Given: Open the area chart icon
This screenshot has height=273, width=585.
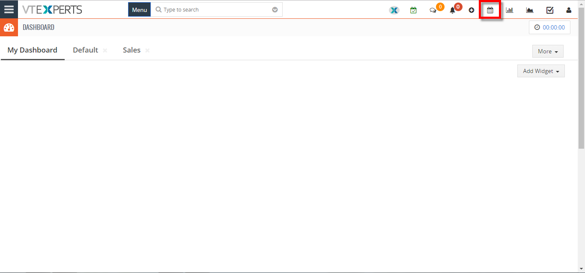Looking at the screenshot, I should [x=530, y=10].
